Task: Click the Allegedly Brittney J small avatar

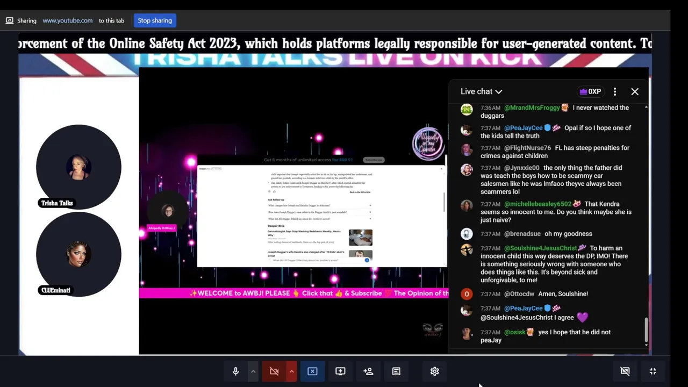Action: pos(168,211)
